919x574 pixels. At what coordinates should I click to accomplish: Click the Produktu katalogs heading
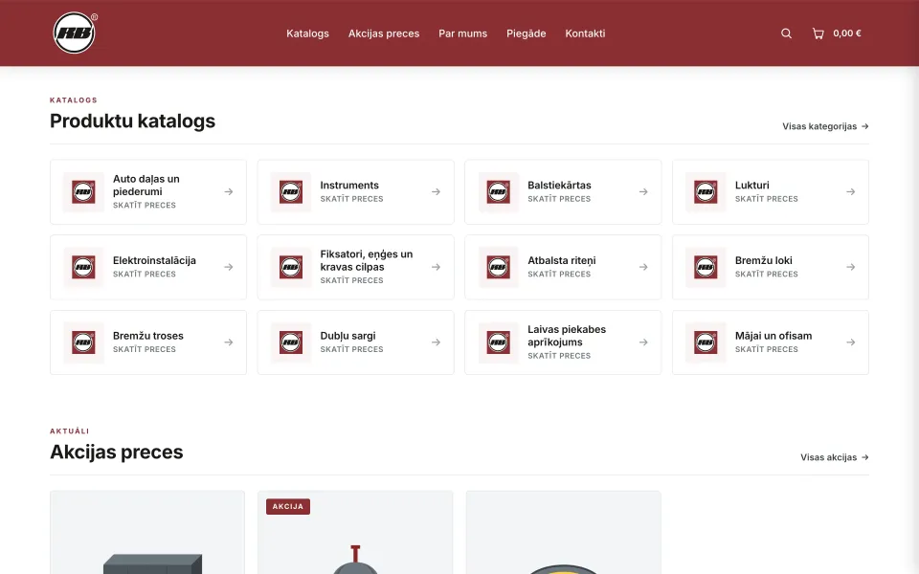132,121
